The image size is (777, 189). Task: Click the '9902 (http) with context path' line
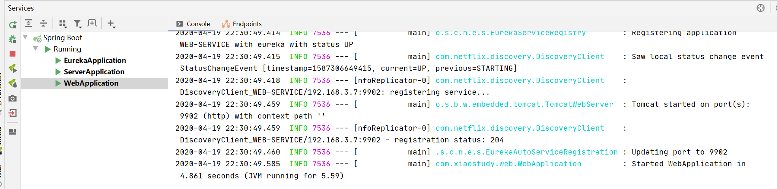coord(253,116)
